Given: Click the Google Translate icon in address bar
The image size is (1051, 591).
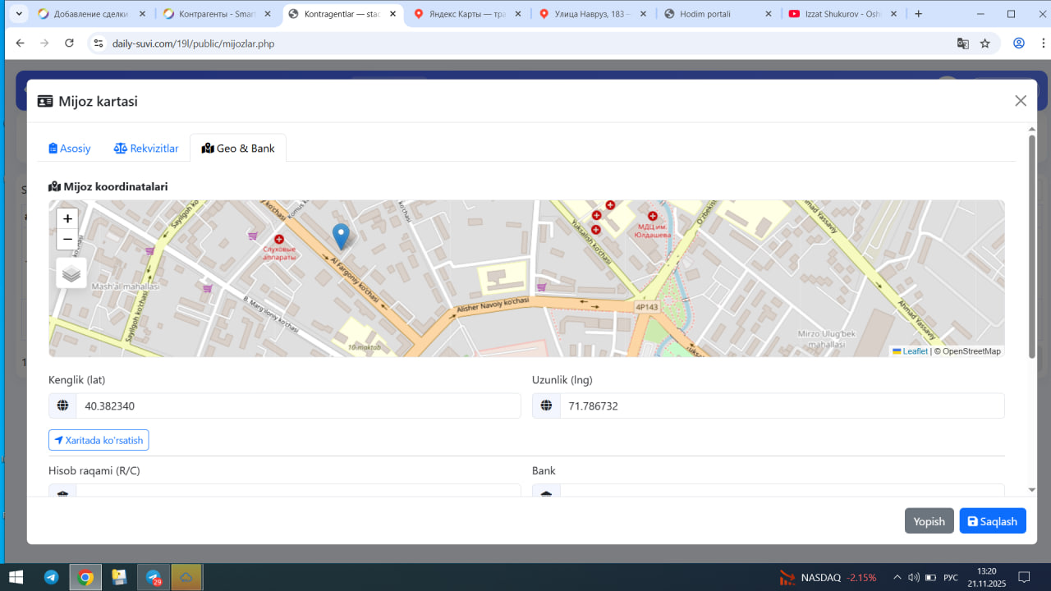Looking at the screenshot, I should 962,44.
